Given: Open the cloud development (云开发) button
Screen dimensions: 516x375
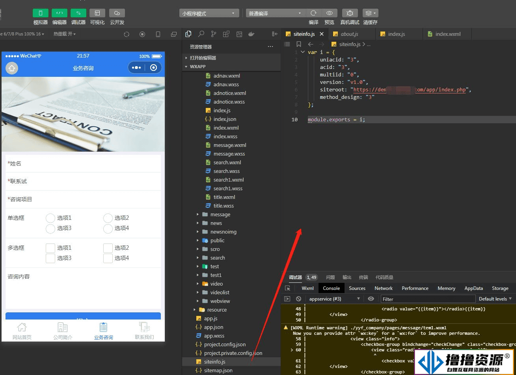Looking at the screenshot, I should click(x=117, y=13).
